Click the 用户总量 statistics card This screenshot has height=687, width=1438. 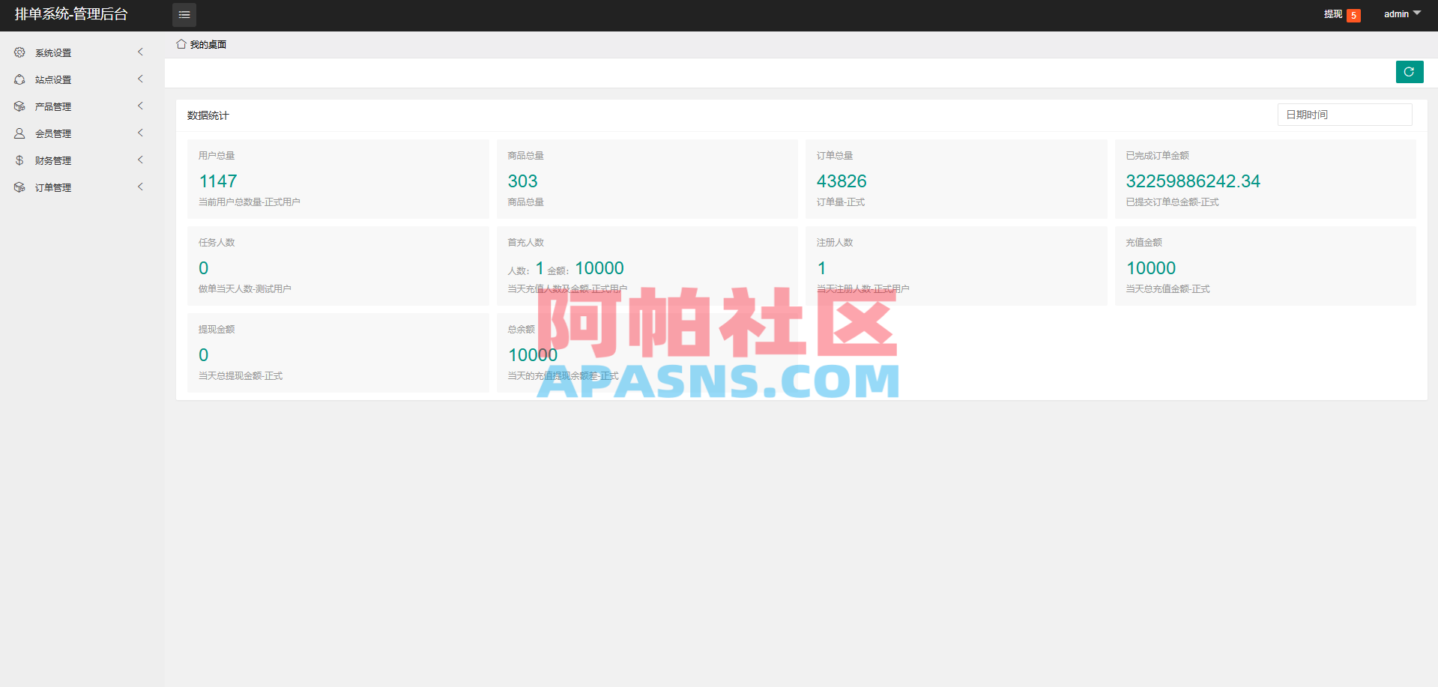(337, 179)
